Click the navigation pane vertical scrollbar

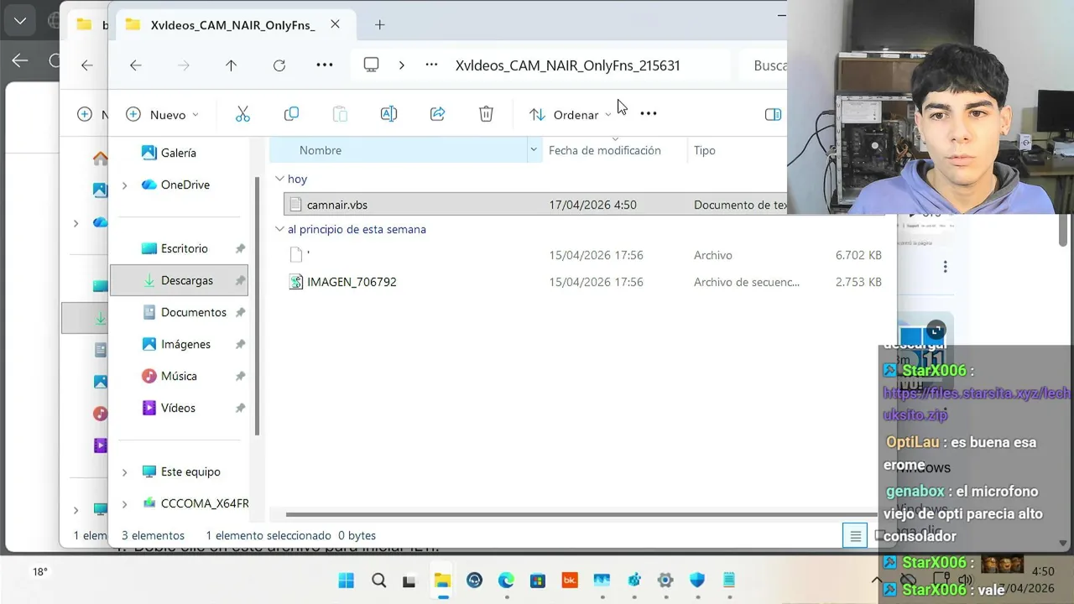257,306
